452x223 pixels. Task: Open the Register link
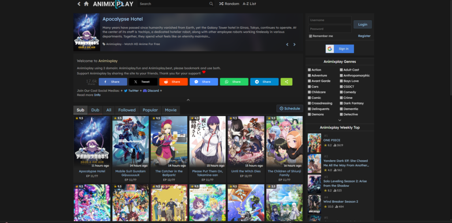pos(364,36)
